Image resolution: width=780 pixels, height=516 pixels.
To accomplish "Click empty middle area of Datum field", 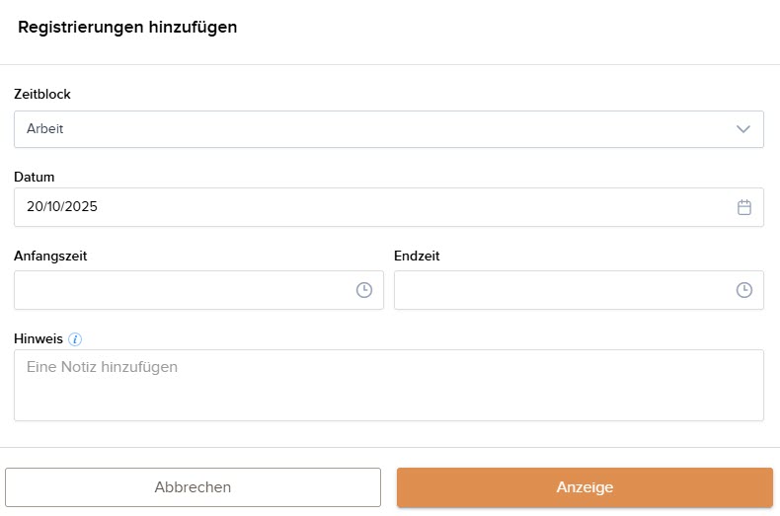I will (x=395, y=207).
